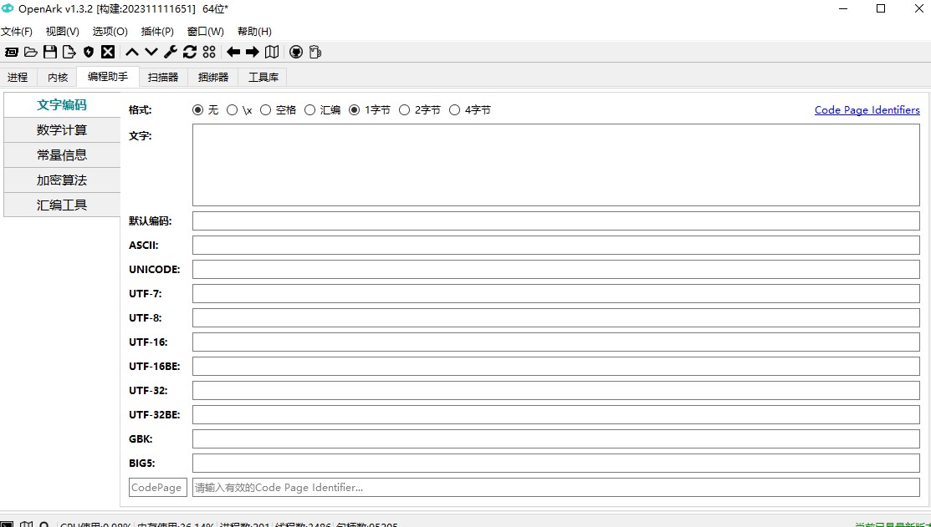Open the GitHub icon in toolbar
This screenshot has height=527, width=931.
pos(295,52)
